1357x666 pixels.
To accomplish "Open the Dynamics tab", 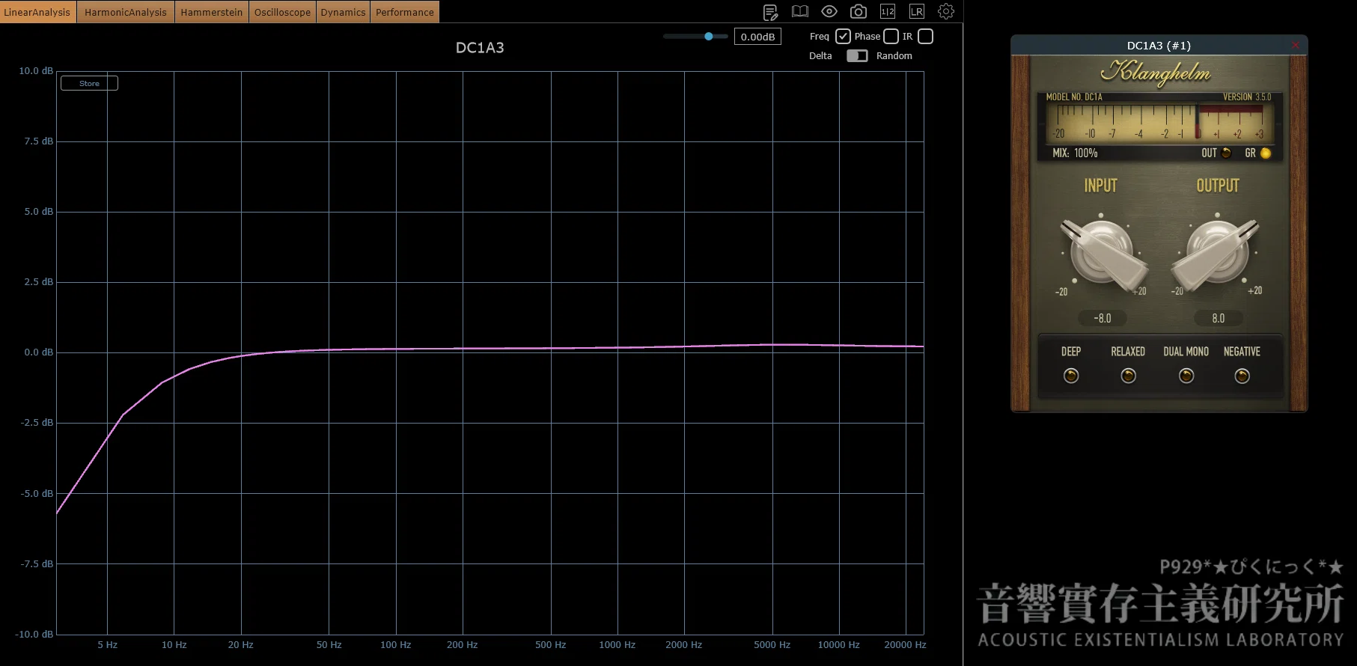I will 344,12.
